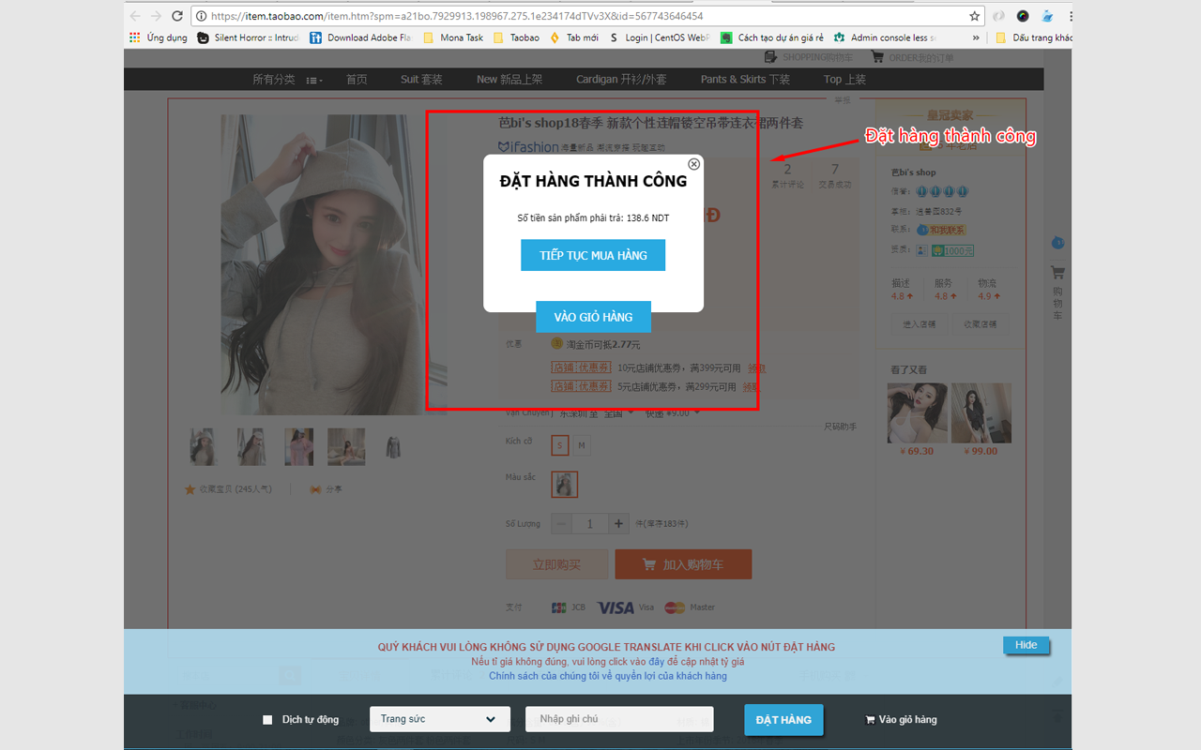The width and height of the screenshot is (1201, 750).
Task: Open the Trang sức category dropdown
Action: point(440,719)
